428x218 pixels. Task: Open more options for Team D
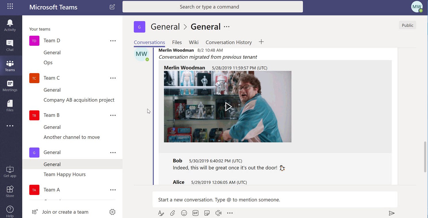[x=113, y=41]
